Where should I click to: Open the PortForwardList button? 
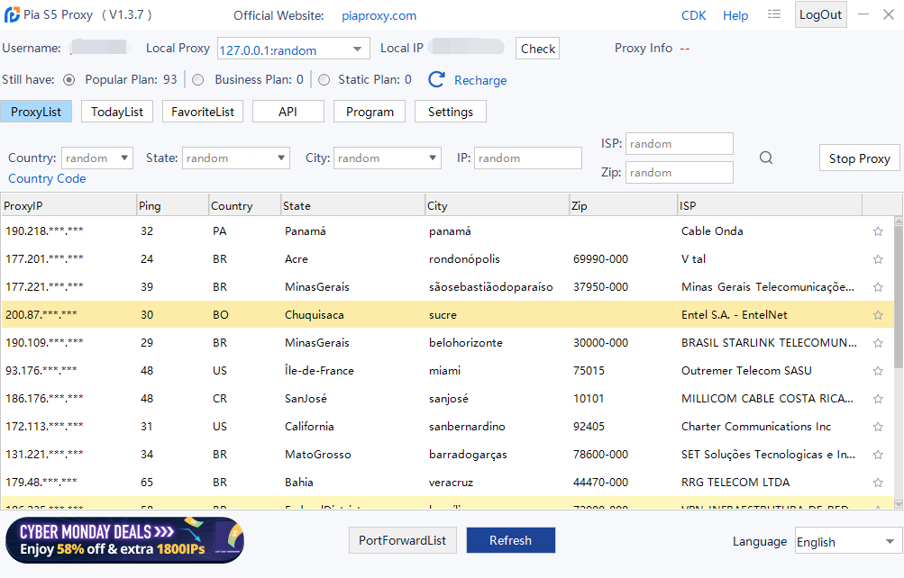point(402,540)
